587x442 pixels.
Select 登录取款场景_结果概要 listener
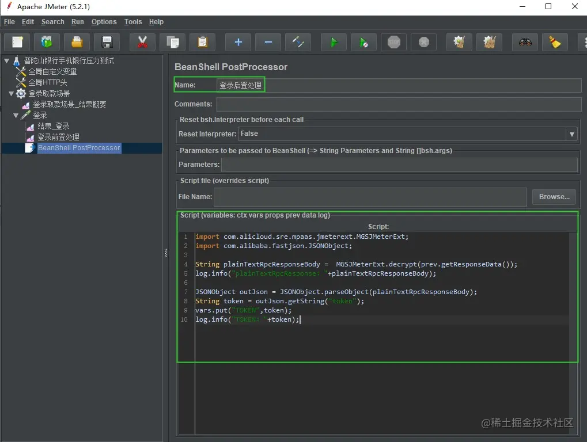(x=69, y=104)
